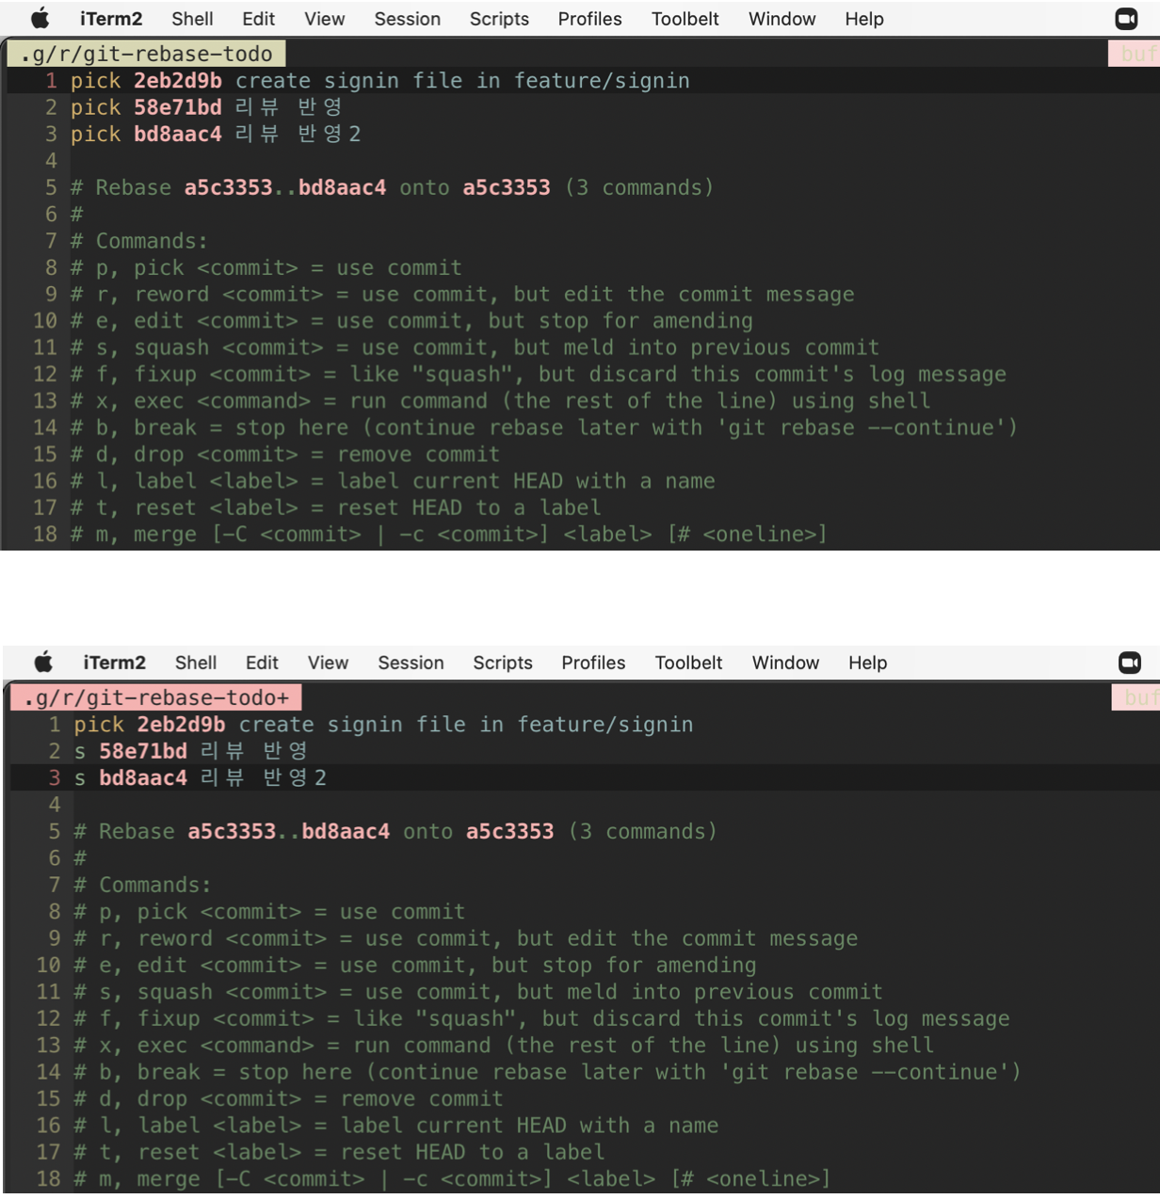The image size is (1160, 1199).
Task: Open Help menu in upper menu bar
Action: click(x=864, y=19)
